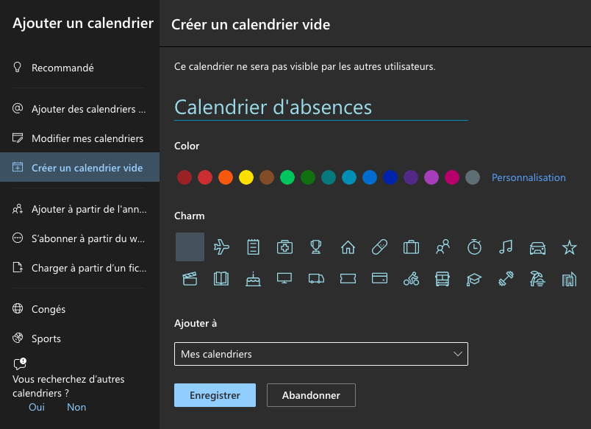The height and width of the screenshot is (429, 591).
Task: Select the airplane charm icon
Action: pyautogui.click(x=221, y=247)
